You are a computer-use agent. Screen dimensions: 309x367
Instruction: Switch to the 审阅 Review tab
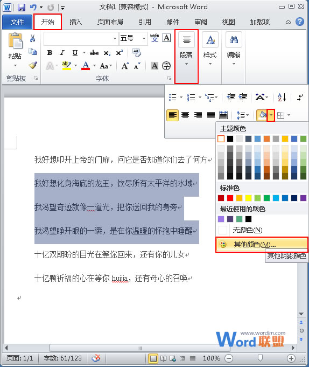(x=201, y=22)
